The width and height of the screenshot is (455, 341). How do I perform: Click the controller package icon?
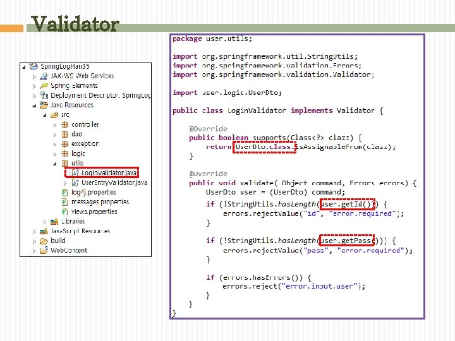coord(65,124)
